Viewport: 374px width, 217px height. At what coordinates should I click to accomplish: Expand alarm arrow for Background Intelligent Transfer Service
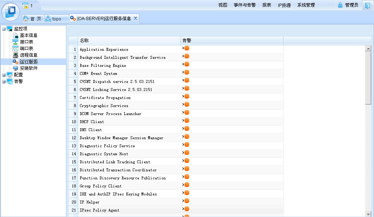click(x=183, y=56)
